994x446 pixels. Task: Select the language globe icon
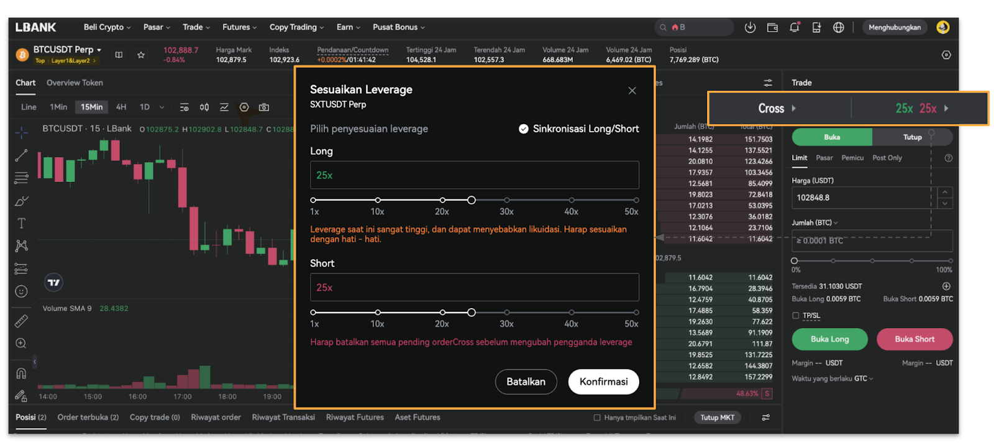839,27
